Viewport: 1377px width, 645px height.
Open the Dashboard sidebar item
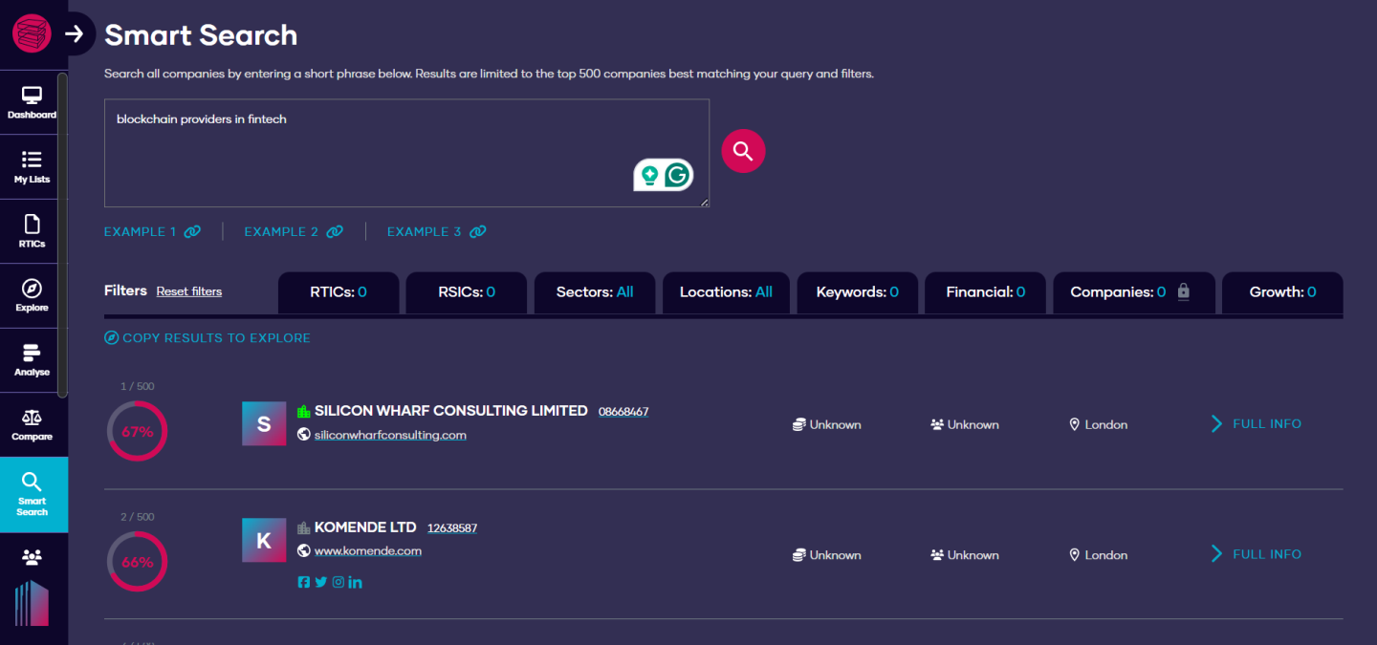[x=32, y=102]
